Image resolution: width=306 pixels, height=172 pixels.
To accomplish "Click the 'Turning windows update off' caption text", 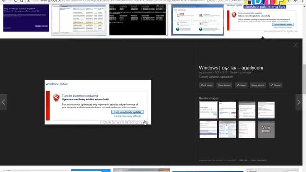I will (216, 77).
